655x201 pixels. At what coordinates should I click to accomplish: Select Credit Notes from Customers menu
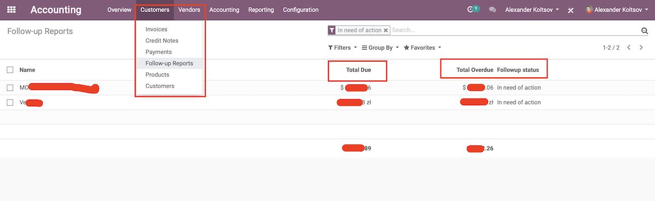pyautogui.click(x=162, y=41)
